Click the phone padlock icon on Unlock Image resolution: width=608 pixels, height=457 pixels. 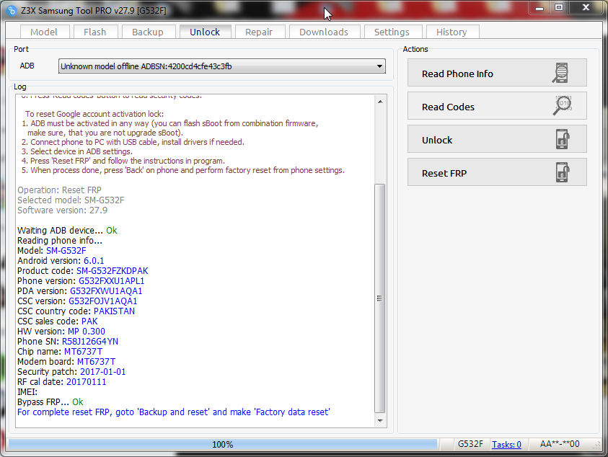[563, 139]
